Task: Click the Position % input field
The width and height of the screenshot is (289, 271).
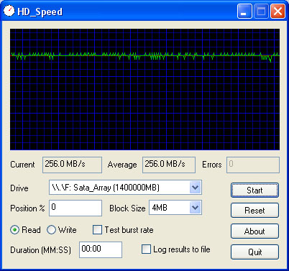Action: tap(75, 208)
